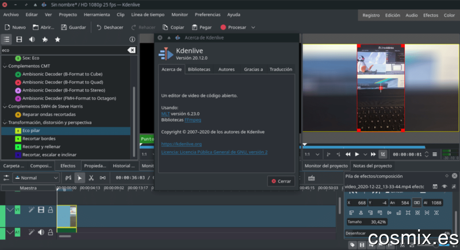Open effect description info icon

(x=132, y=39)
